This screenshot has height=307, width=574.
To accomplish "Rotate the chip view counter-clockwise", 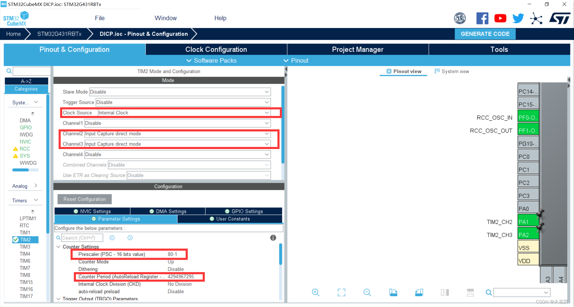I will point(419,292).
